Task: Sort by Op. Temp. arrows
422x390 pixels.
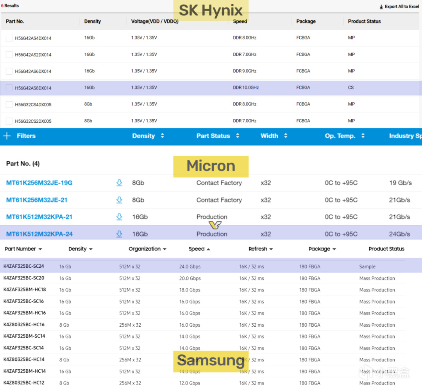Action: 363,136
